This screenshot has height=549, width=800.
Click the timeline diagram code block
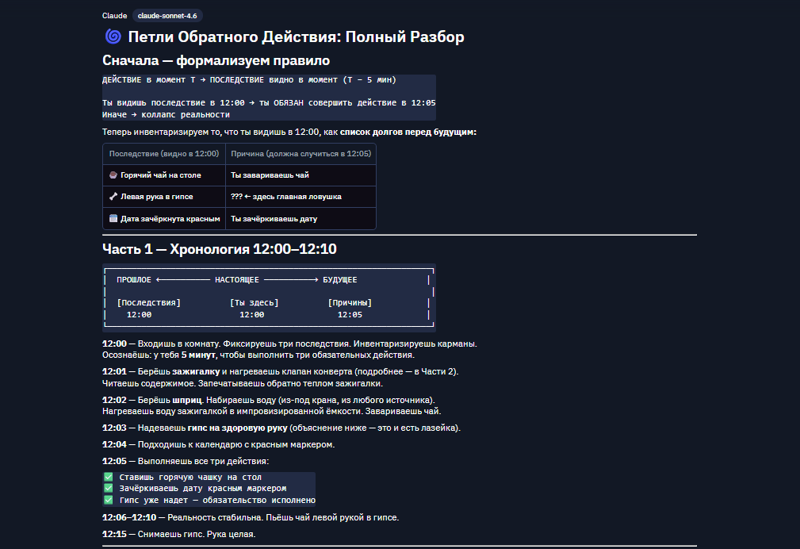click(x=268, y=297)
